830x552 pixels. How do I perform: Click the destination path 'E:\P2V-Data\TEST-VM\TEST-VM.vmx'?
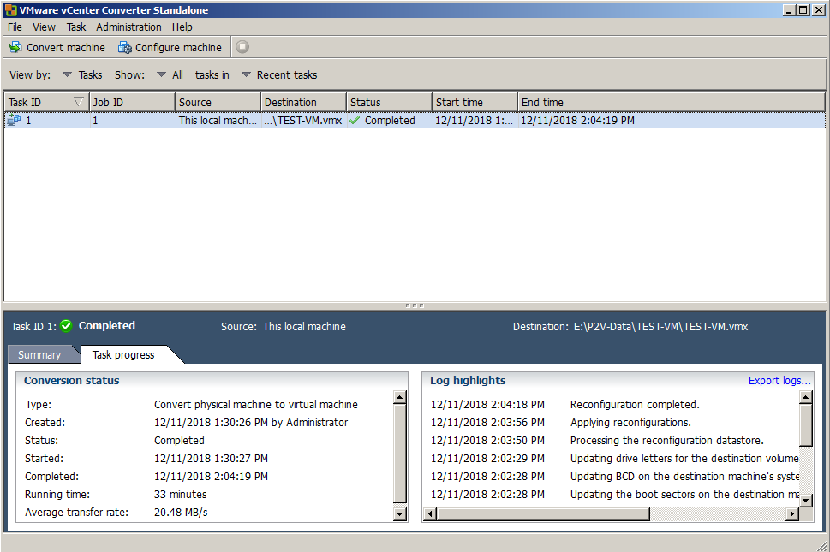tap(660, 327)
